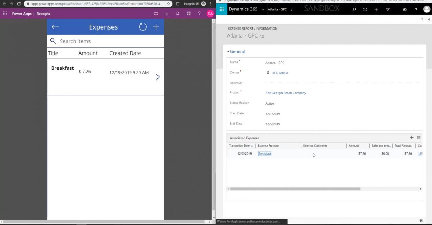This screenshot has height=225, width=432.
Task: Sort grid by Expense Purpose column
Action: (x=268, y=146)
